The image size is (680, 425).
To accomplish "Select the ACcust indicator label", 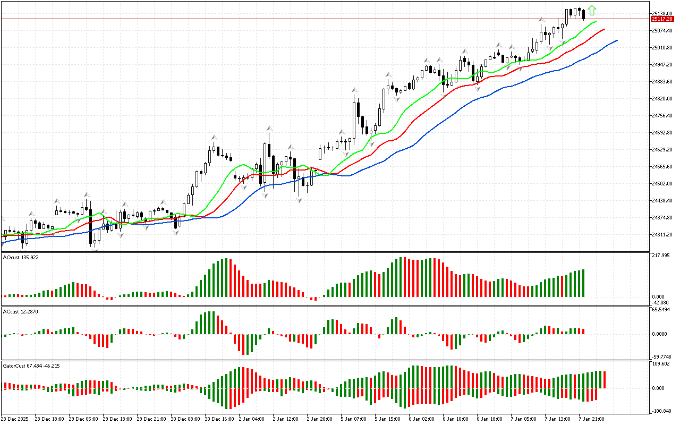I will [x=21, y=311].
